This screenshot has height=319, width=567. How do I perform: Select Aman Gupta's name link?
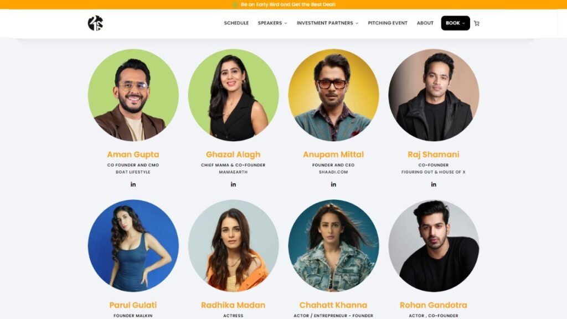[133, 155]
